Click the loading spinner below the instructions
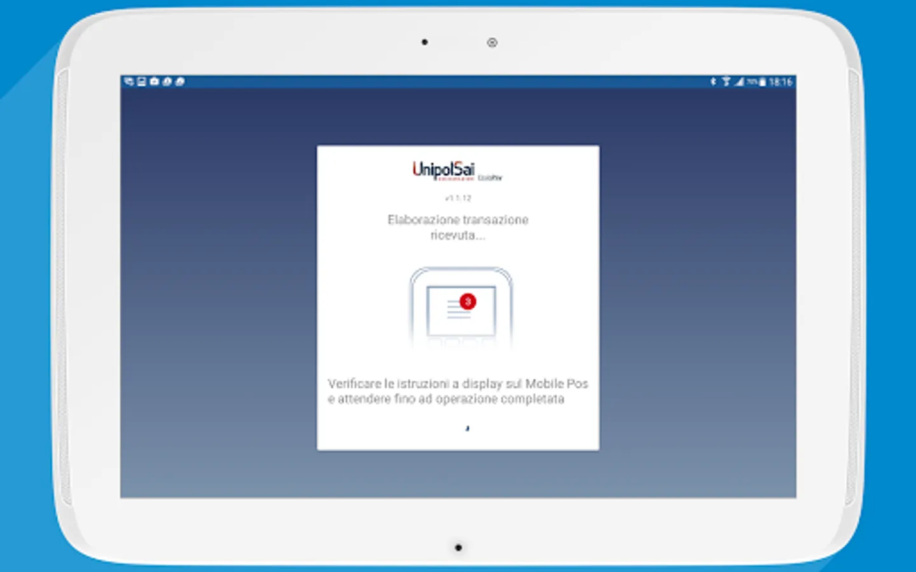The image size is (916, 572). coord(468,428)
